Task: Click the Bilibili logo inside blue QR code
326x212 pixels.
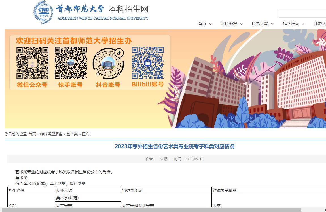Action: coord(147,62)
